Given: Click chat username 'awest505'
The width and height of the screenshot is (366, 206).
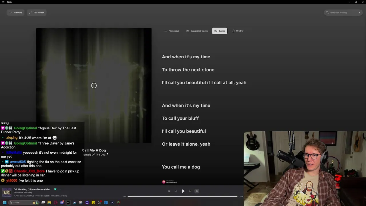Looking at the screenshot, I should (x=18, y=162).
